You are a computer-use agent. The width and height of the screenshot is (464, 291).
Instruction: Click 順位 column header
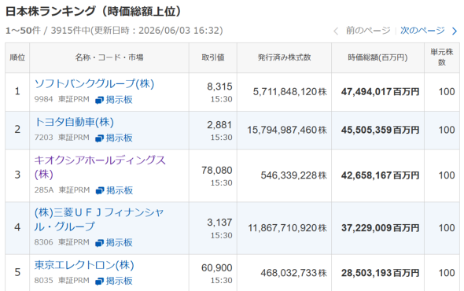point(17,57)
